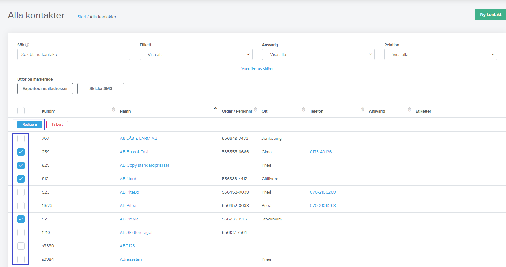Screen dimensions: 506x267
Task: Uncheck the AB Previa checkbox
Action: pyautogui.click(x=21, y=219)
